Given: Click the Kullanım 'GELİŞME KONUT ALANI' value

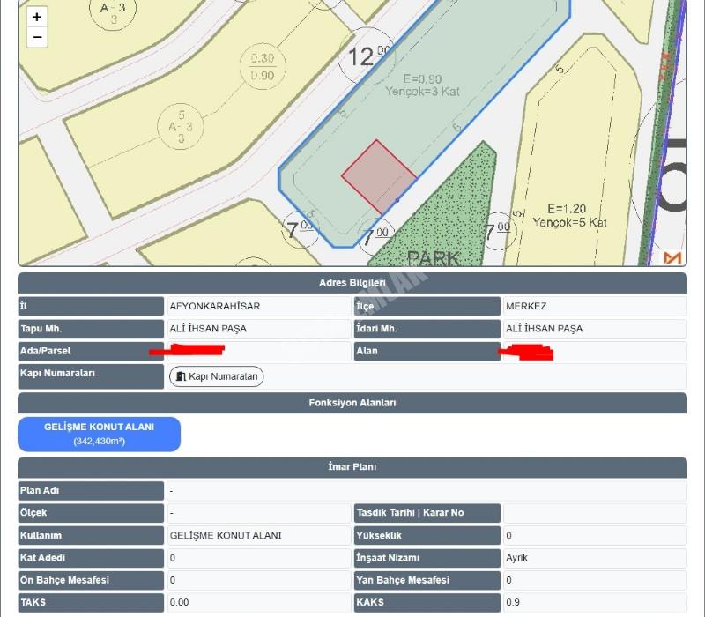Looking at the screenshot, I should click(x=226, y=536).
